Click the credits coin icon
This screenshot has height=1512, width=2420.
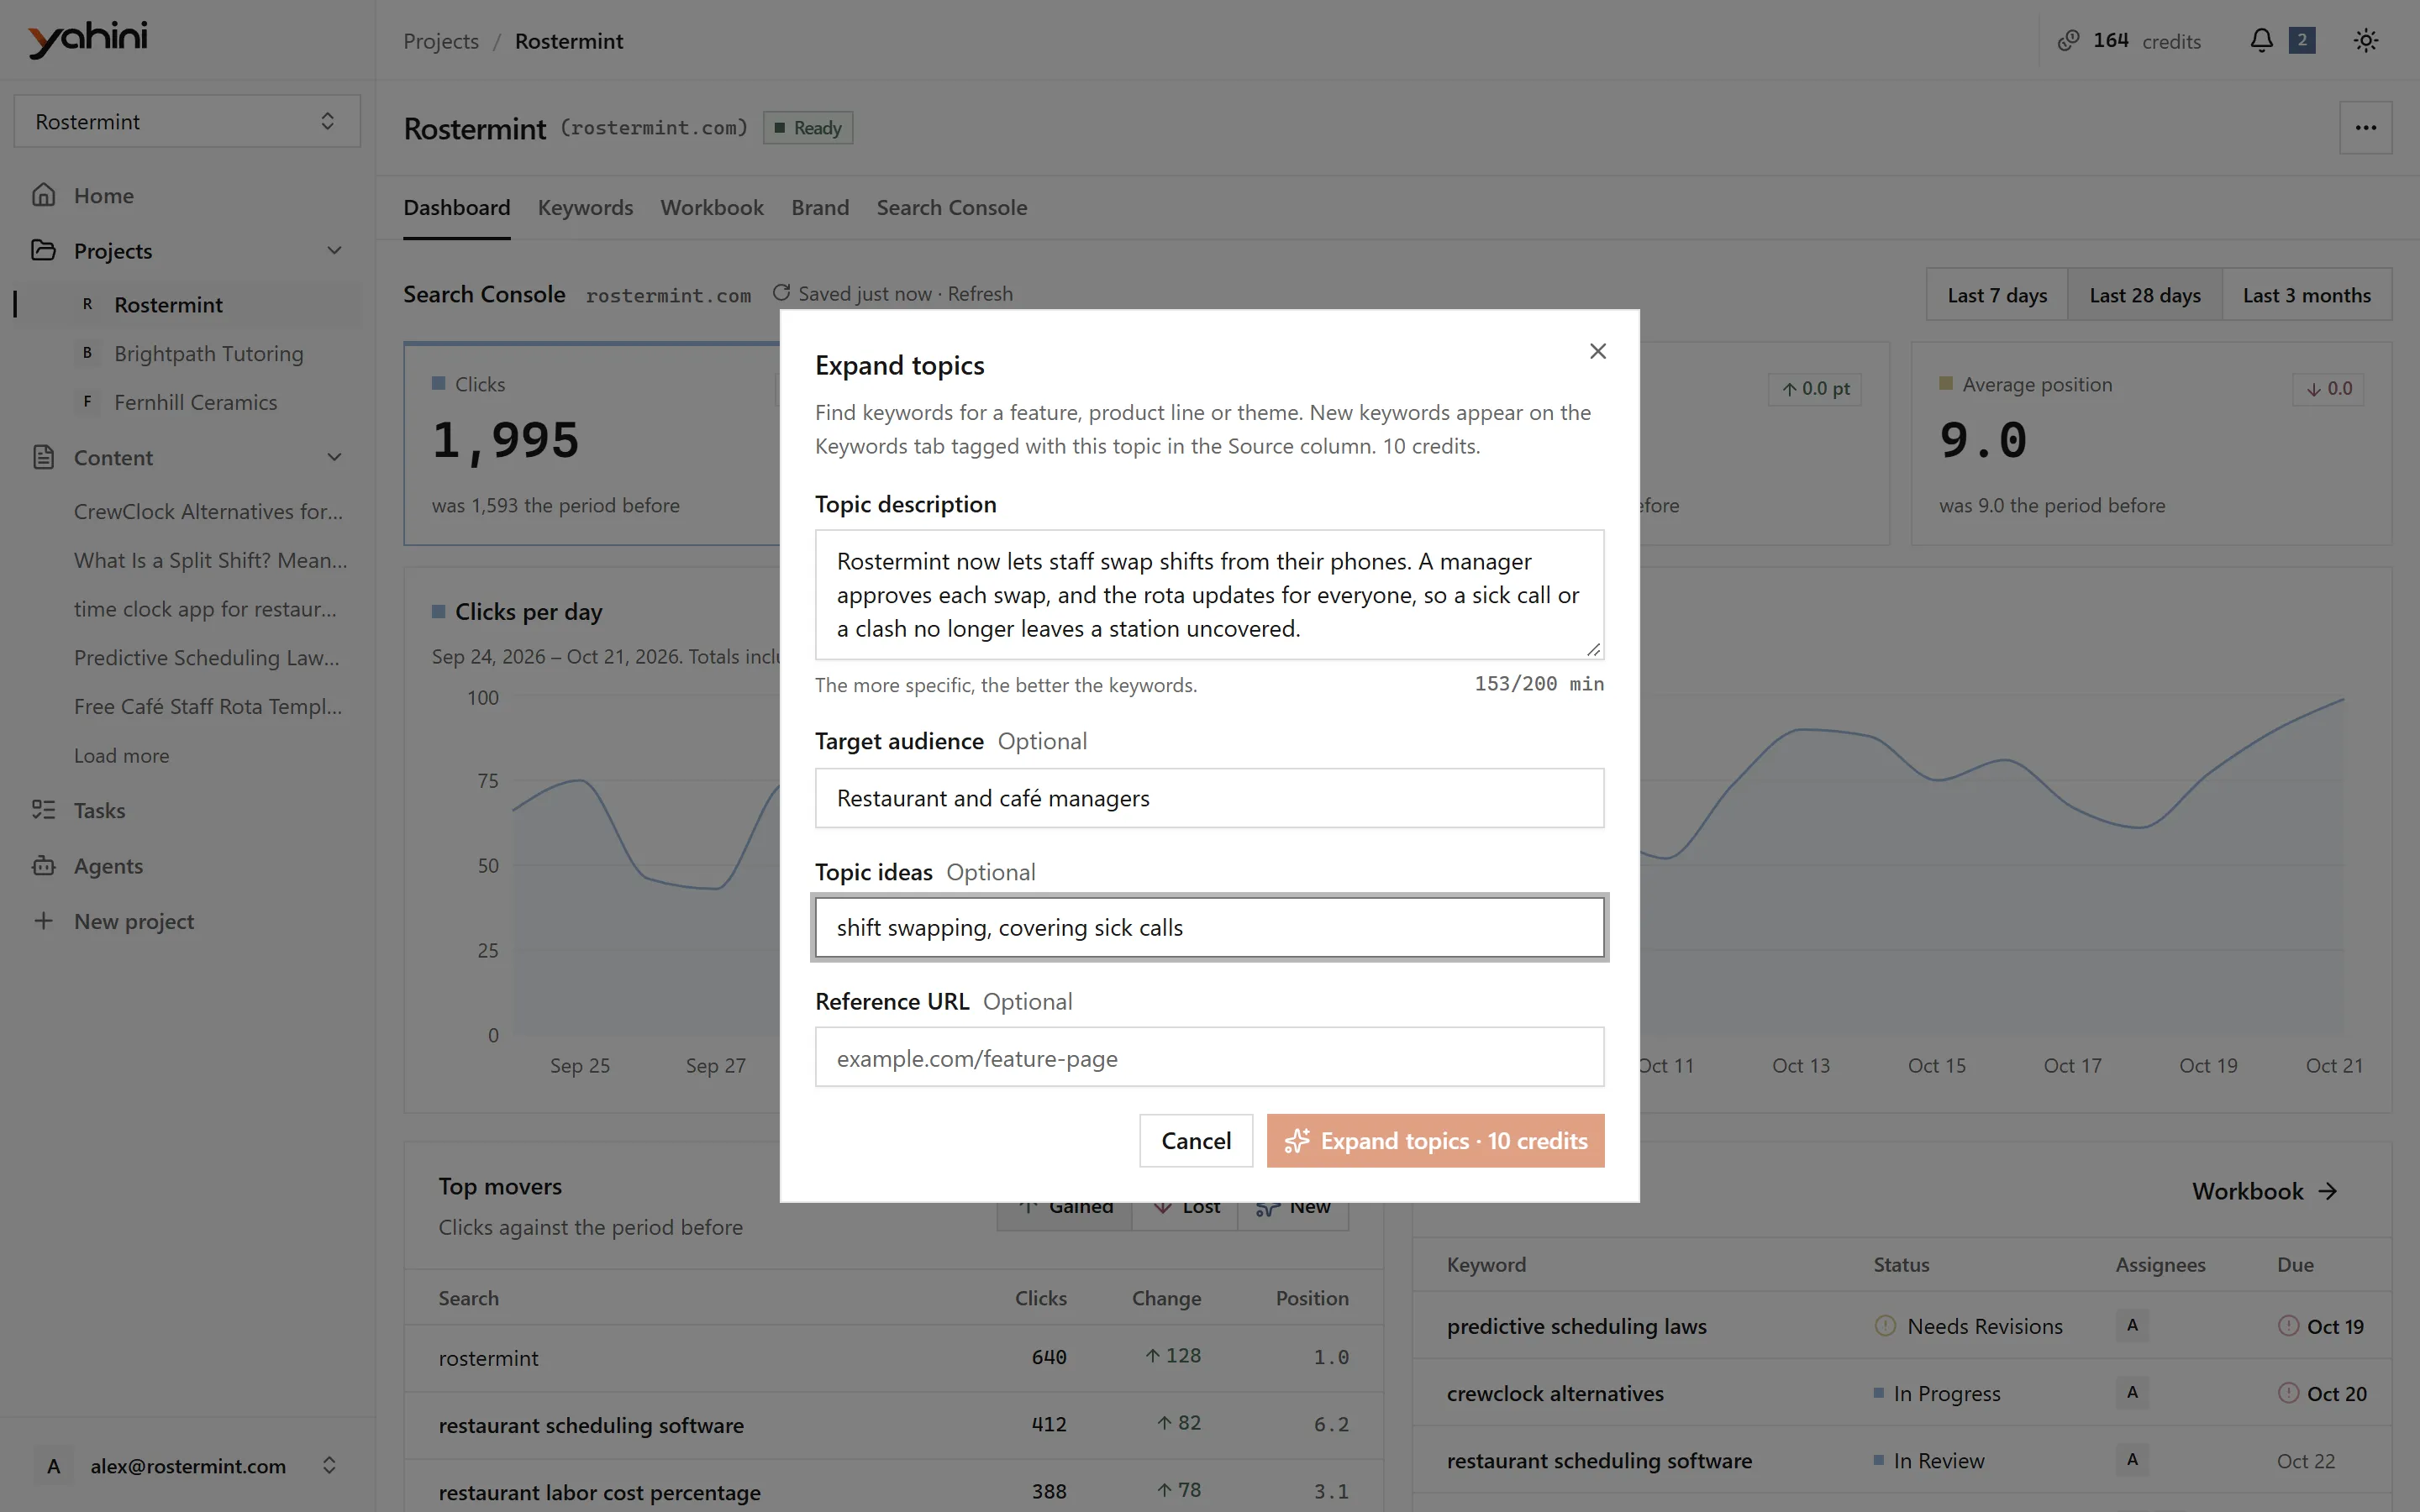(x=2068, y=40)
